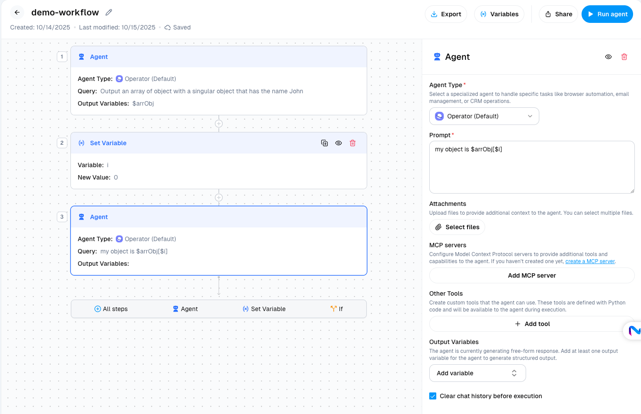Toggle the eye icon in the Agent panel header
Image resolution: width=641 pixels, height=414 pixels.
[608, 57]
